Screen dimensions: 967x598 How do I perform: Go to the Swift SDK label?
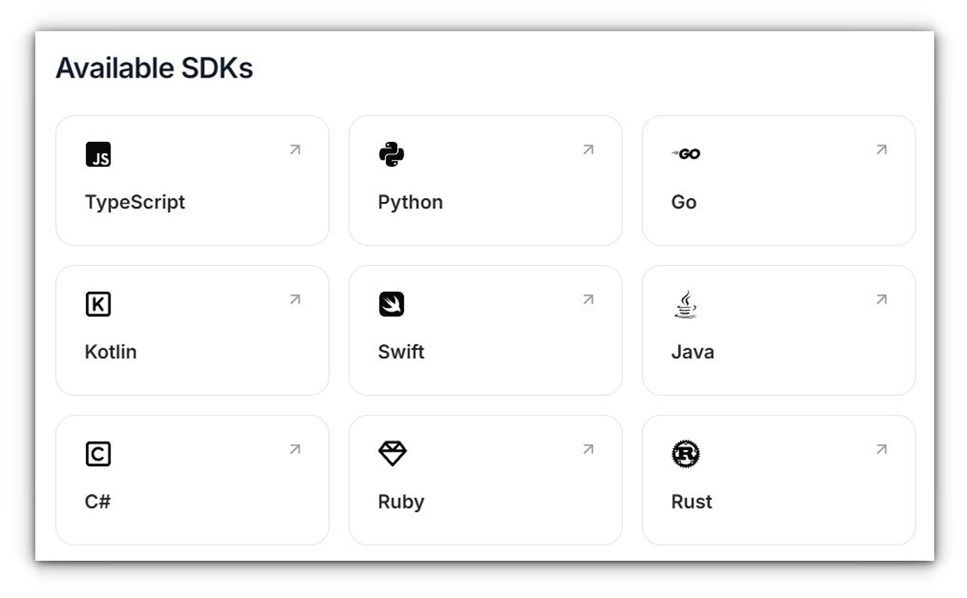pos(401,352)
